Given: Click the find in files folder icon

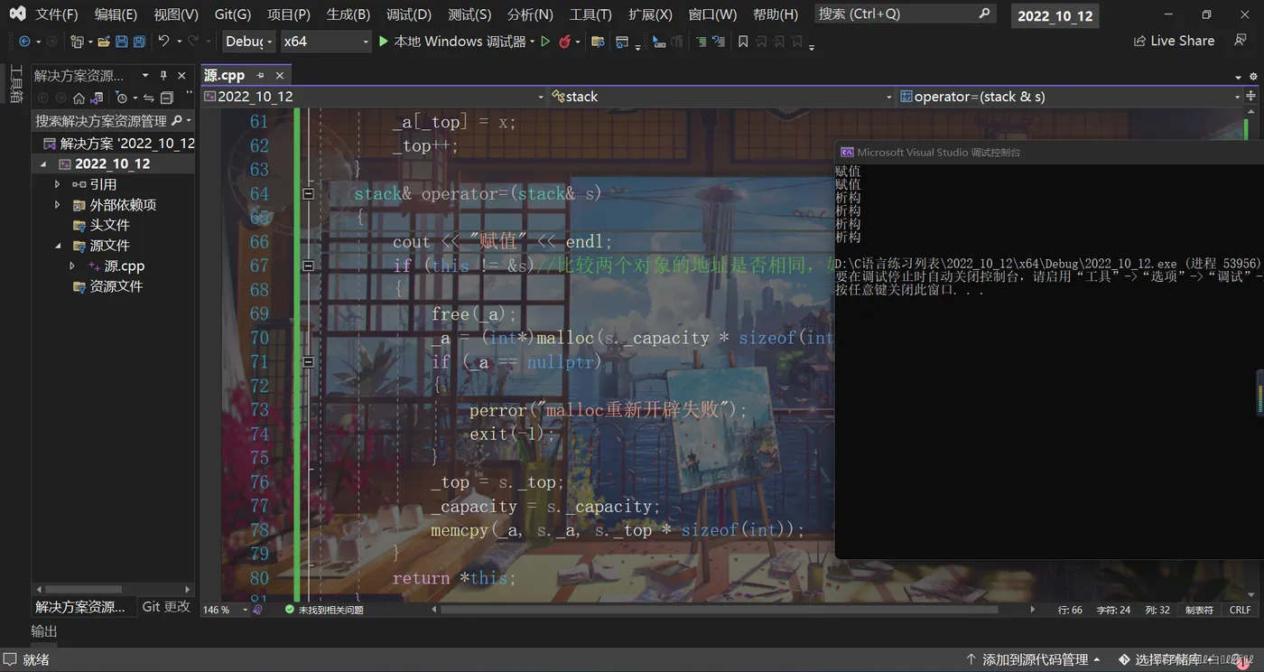Looking at the screenshot, I should (x=598, y=42).
